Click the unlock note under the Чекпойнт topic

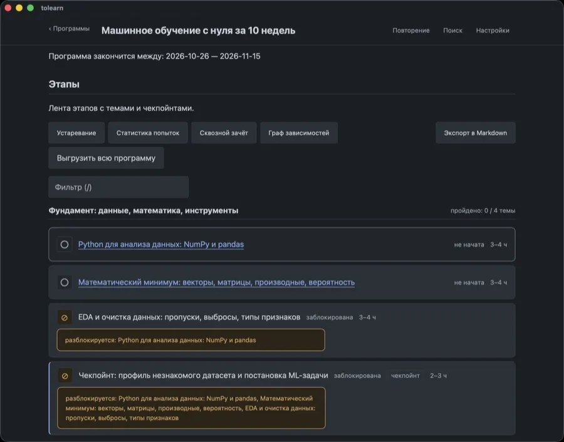(x=191, y=408)
